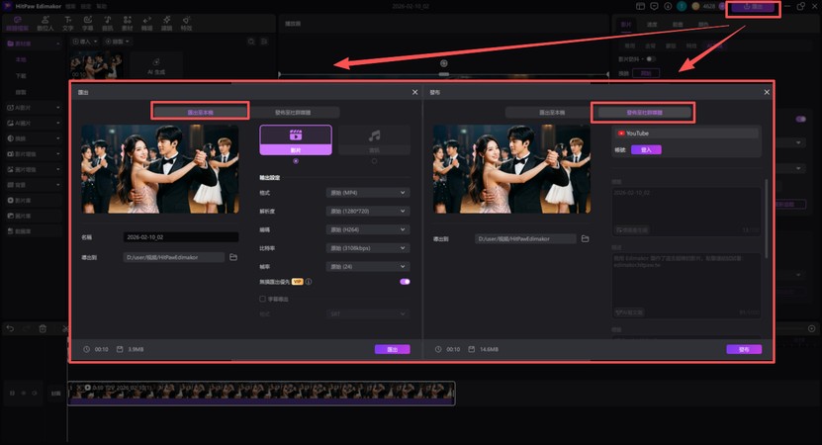Click the file name field 2026-02-10_02
This screenshot has width=822, height=445.
[181, 237]
